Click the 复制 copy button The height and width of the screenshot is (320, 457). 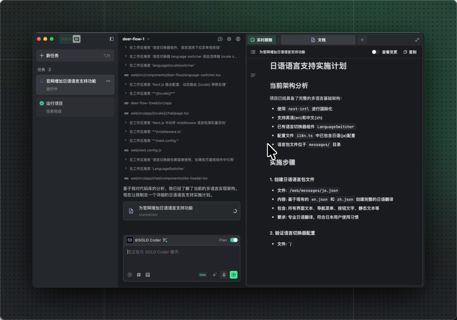point(410,52)
